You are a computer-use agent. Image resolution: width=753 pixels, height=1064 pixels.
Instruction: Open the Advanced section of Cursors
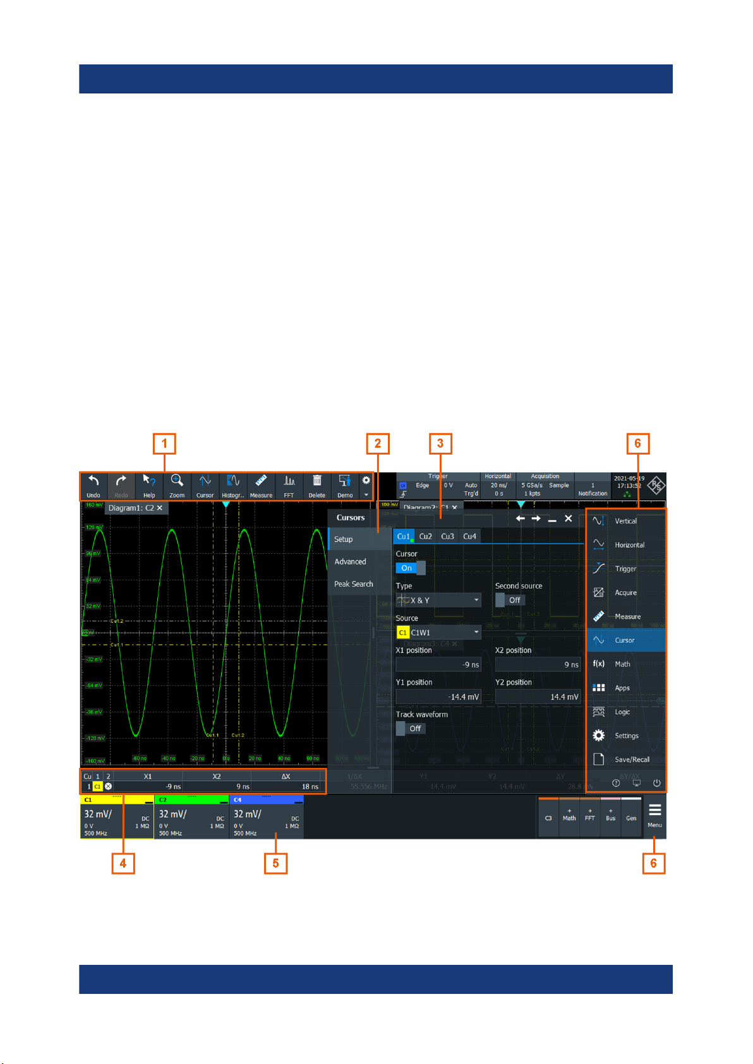359,561
